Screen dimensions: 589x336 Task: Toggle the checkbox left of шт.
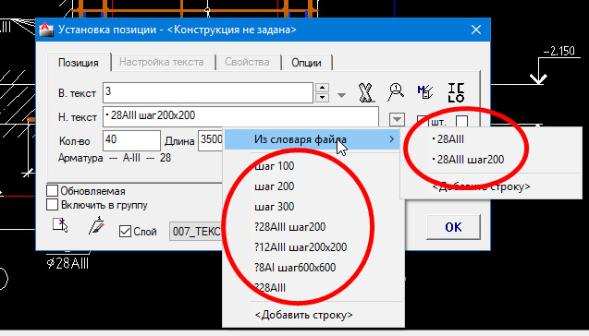(x=423, y=121)
